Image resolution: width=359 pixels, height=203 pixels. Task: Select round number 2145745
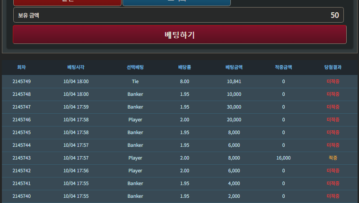pos(22,133)
